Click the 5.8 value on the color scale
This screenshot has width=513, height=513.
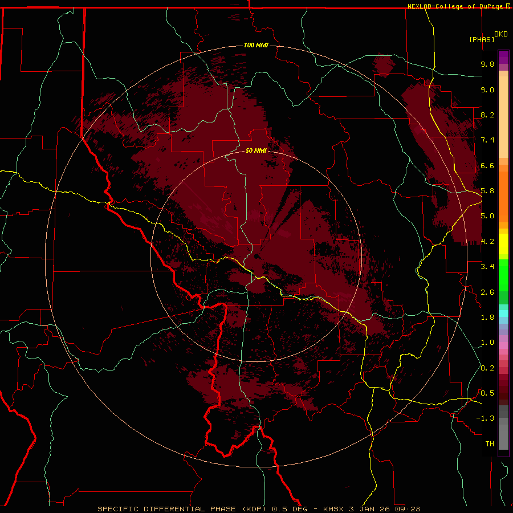487,191
